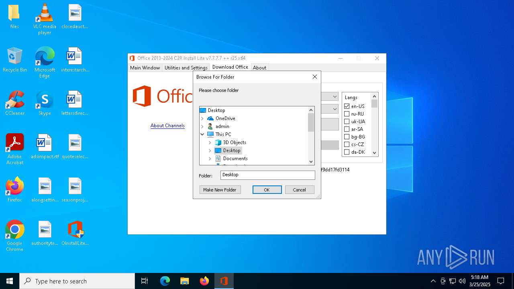The image size is (514, 289).
Task: Select adsimpact.rtf desktop file
Action: coord(45,147)
